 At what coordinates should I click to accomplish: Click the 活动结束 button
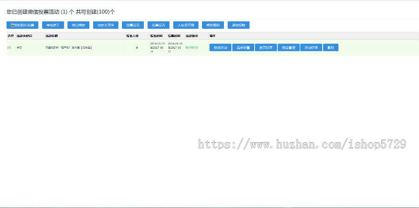pos(311,48)
